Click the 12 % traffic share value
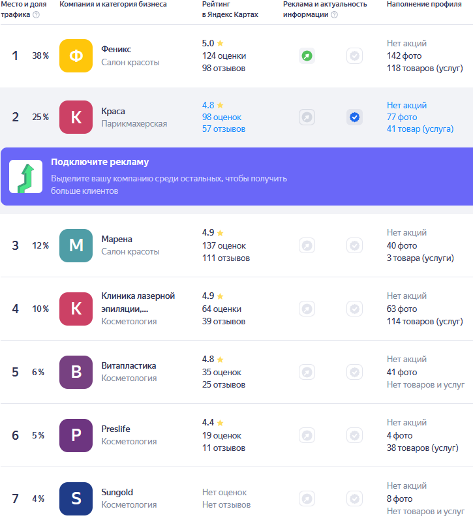 (40, 246)
